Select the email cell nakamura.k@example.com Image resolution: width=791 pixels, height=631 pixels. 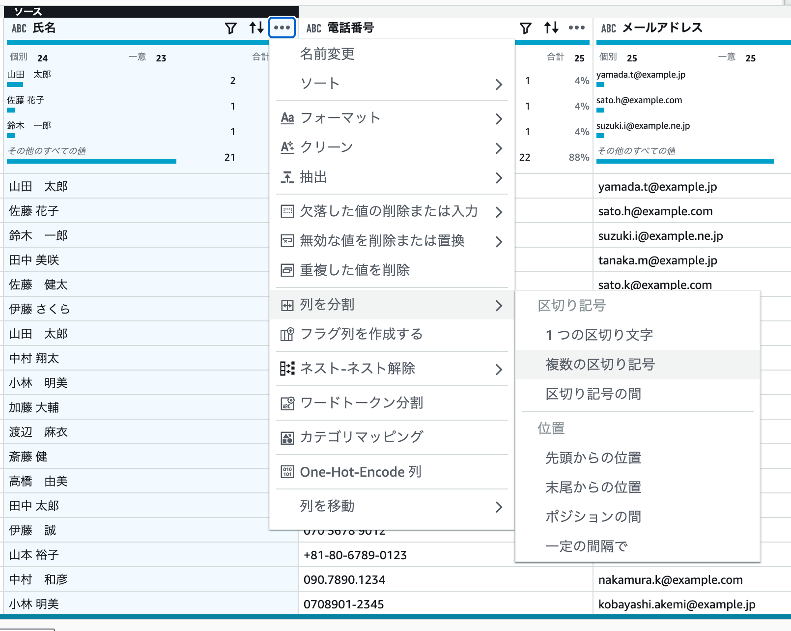692,579
